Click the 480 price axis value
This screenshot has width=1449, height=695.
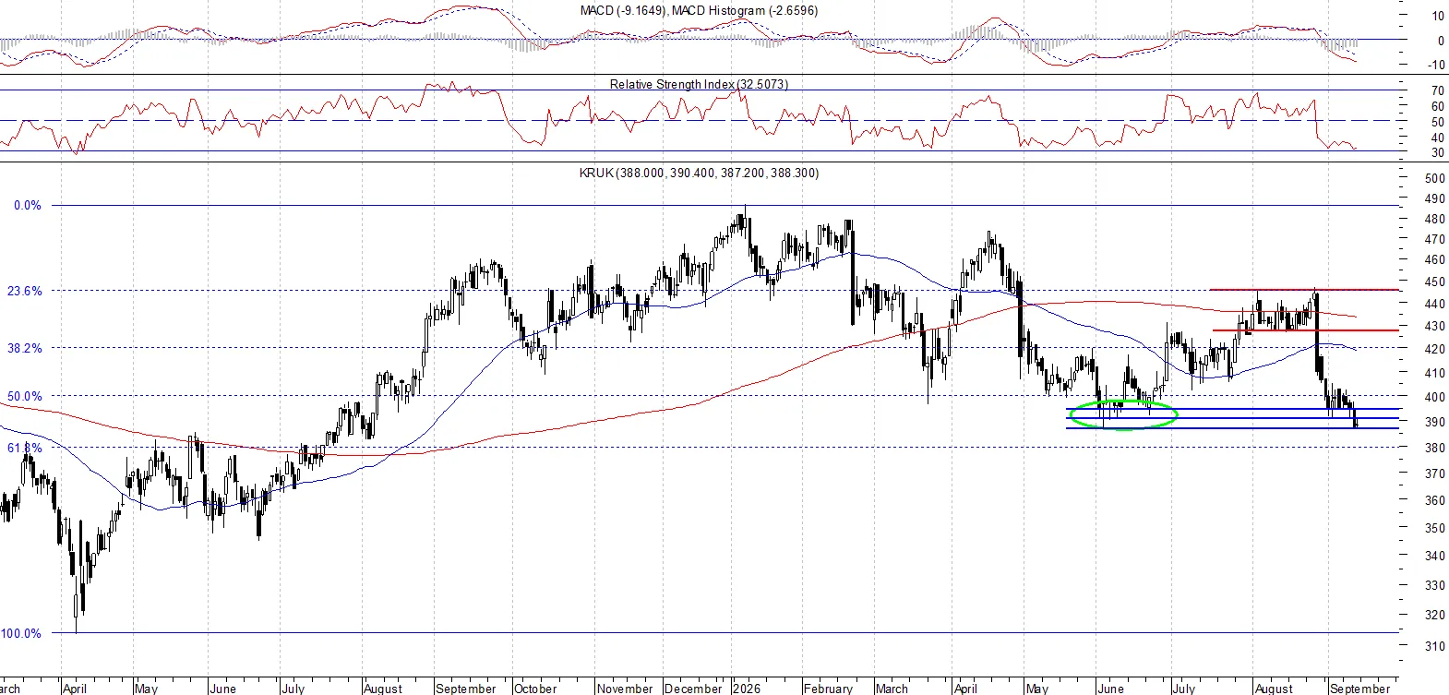(x=1435, y=220)
